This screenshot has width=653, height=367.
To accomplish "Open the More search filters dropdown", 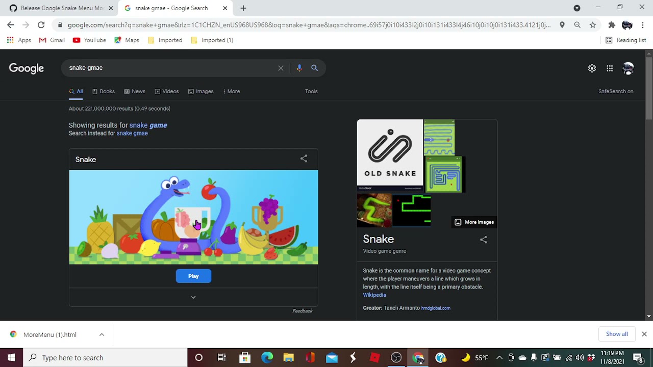I will coord(232,91).
